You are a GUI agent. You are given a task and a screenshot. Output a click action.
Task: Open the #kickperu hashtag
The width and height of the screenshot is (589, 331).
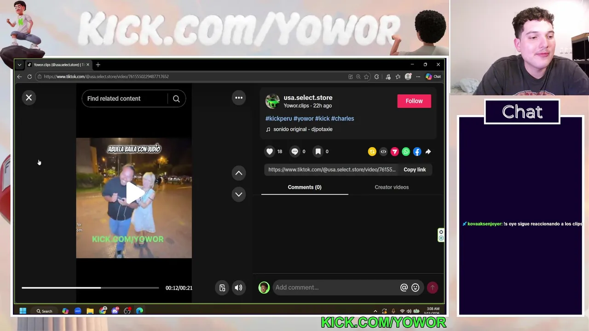pyautogui.click(x=278, y=119)
